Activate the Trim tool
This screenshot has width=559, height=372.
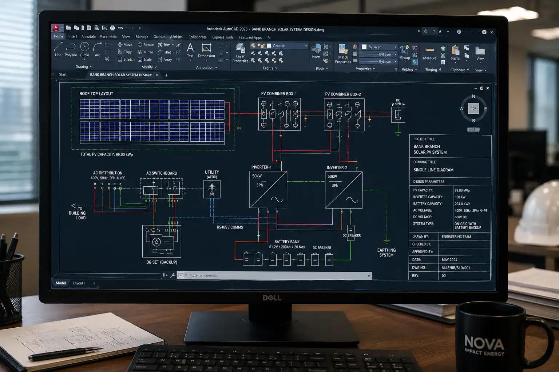click(x=164, y=45)
